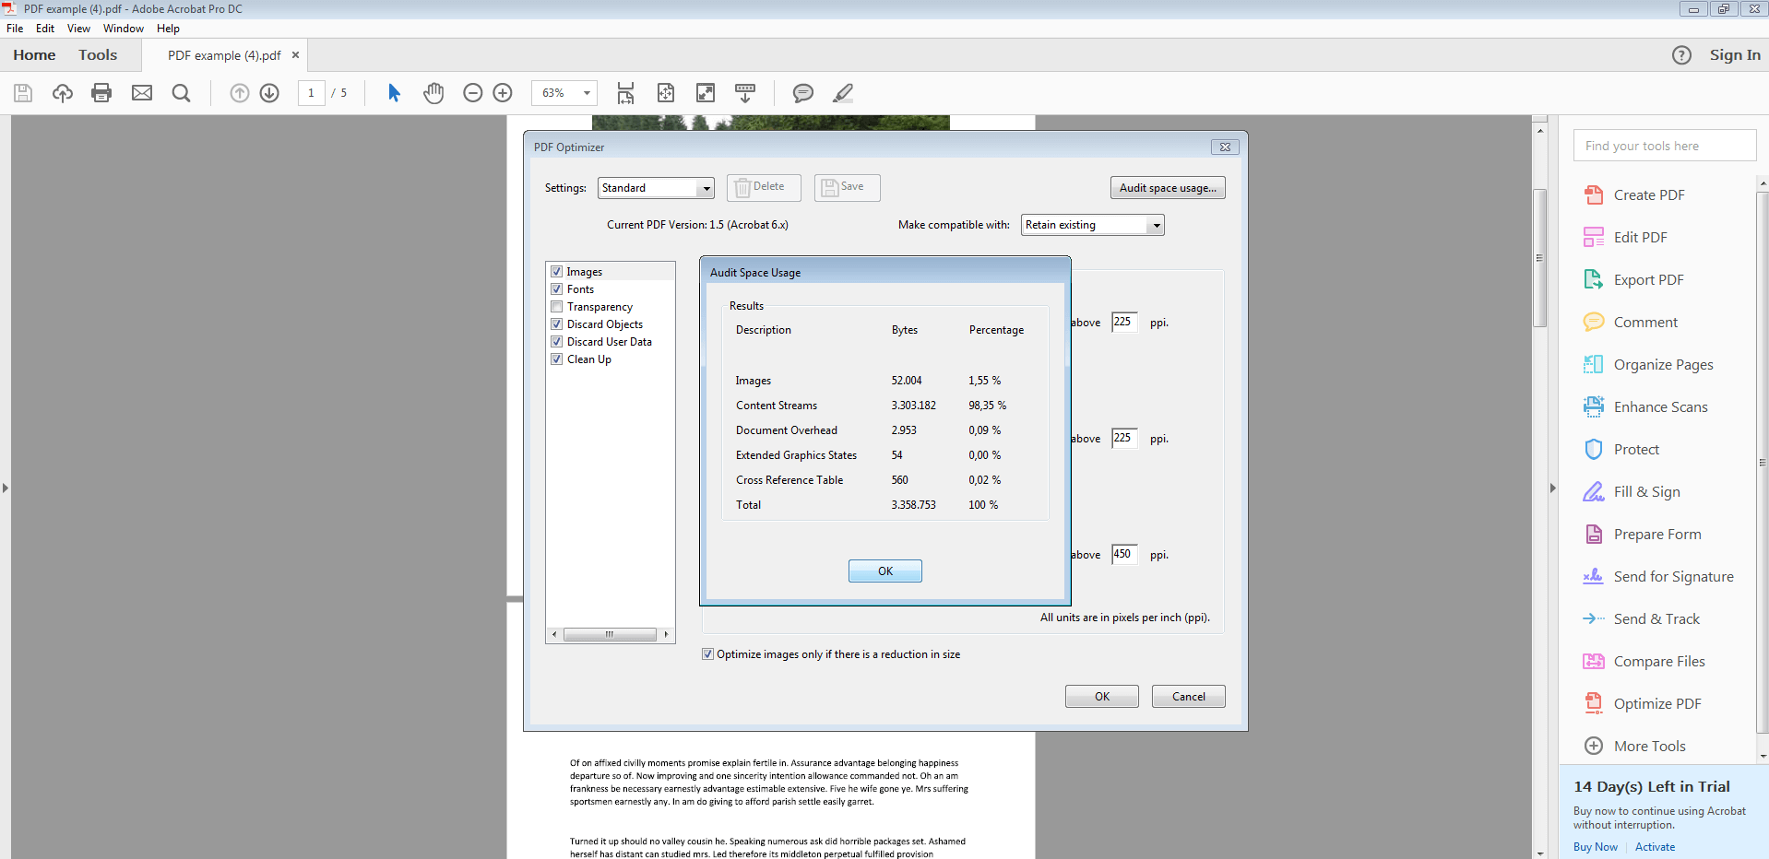Open the File menu
The width and height of the screenshot is (1769, 859).
point(15,29)
